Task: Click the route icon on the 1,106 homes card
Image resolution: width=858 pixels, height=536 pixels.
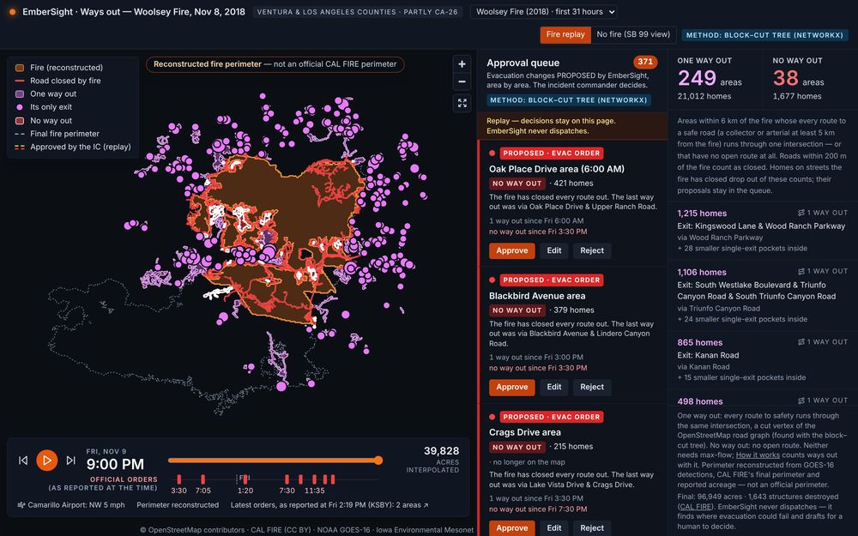Action: [801, 271]
